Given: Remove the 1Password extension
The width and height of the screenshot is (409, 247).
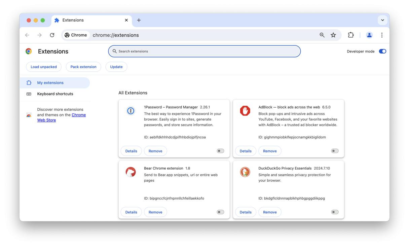Looking at the screenshot, I should click(x=155, y=151).
